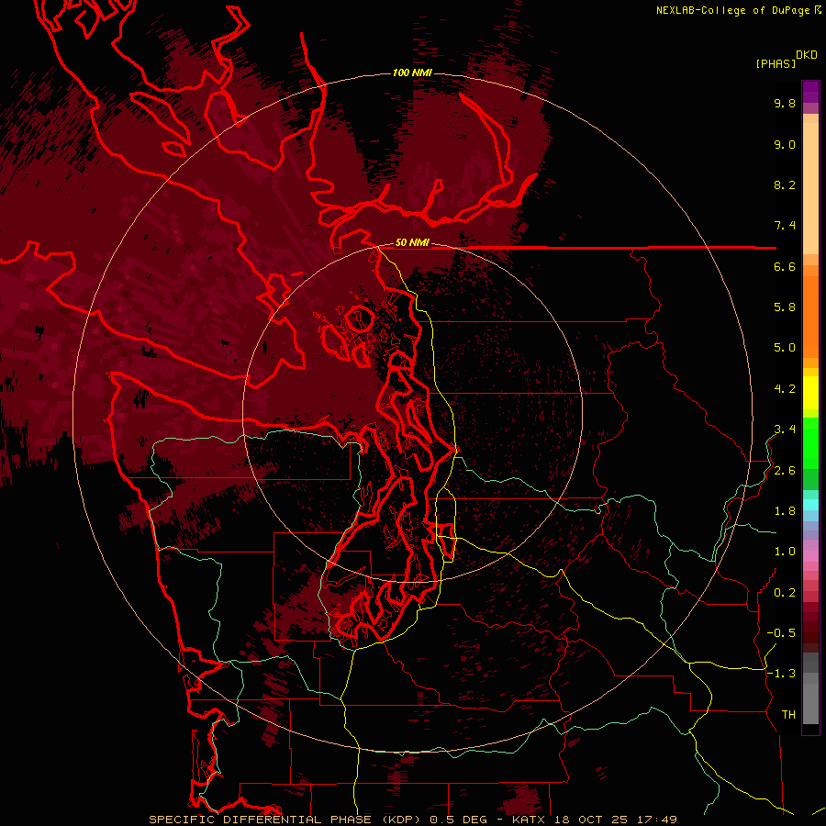Image resolution: width=826 pixels, height=826 pixels.
Task: Pick the bright green band on the color scale
Action: 810,443
